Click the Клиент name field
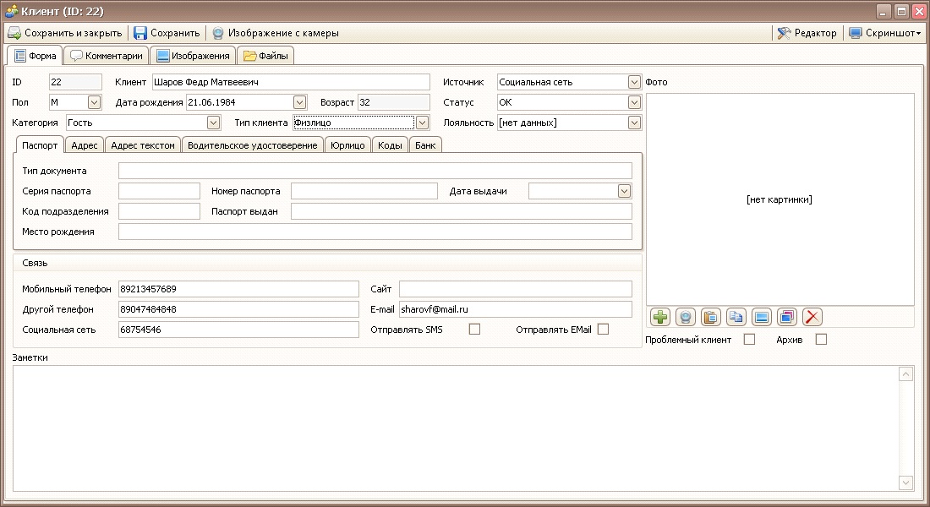The width and height of the screenshot is (930, 507). coord(291,82)
